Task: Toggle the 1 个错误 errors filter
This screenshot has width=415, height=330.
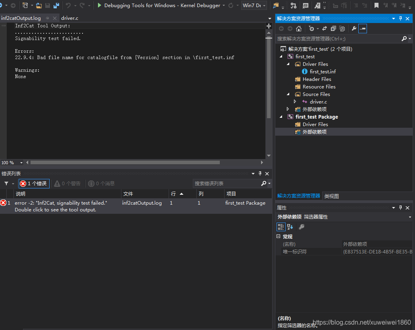Action: [34, 183]
